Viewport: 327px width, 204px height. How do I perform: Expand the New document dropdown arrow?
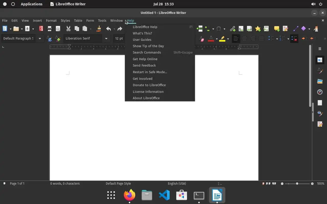(10, 29)
